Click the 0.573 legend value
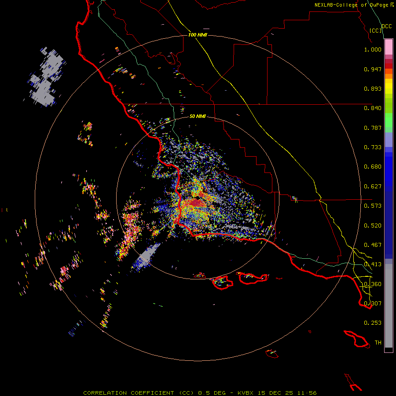 point(373,206)
